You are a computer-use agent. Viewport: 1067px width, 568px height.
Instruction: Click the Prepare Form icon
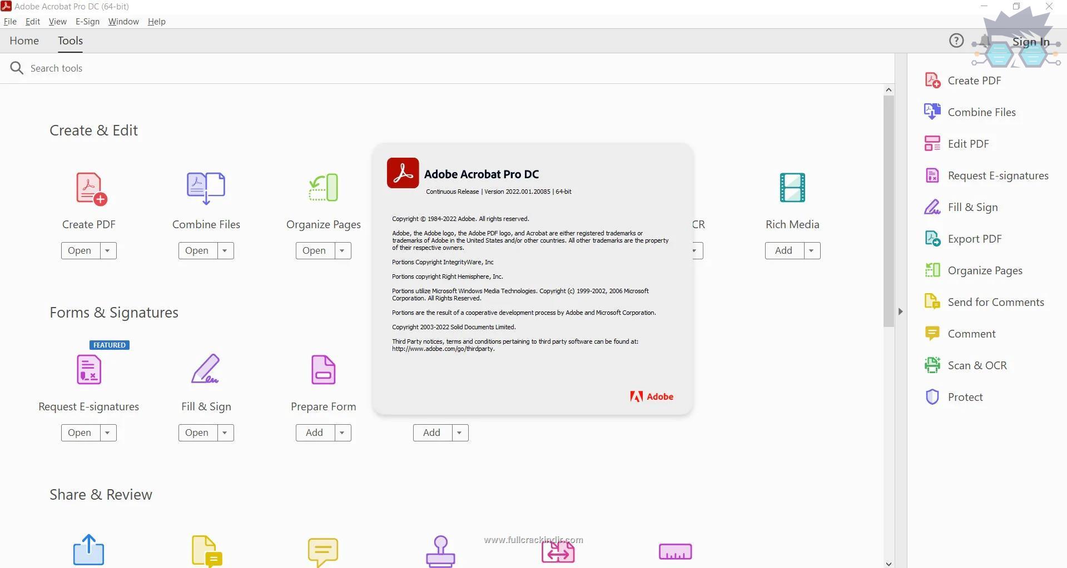point(324,370)
